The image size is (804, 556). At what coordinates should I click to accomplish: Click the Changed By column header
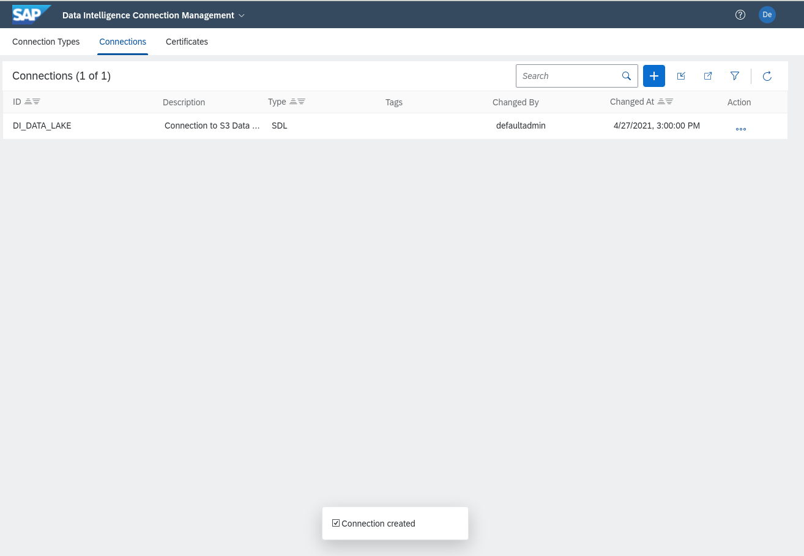[x=516, y=102]
